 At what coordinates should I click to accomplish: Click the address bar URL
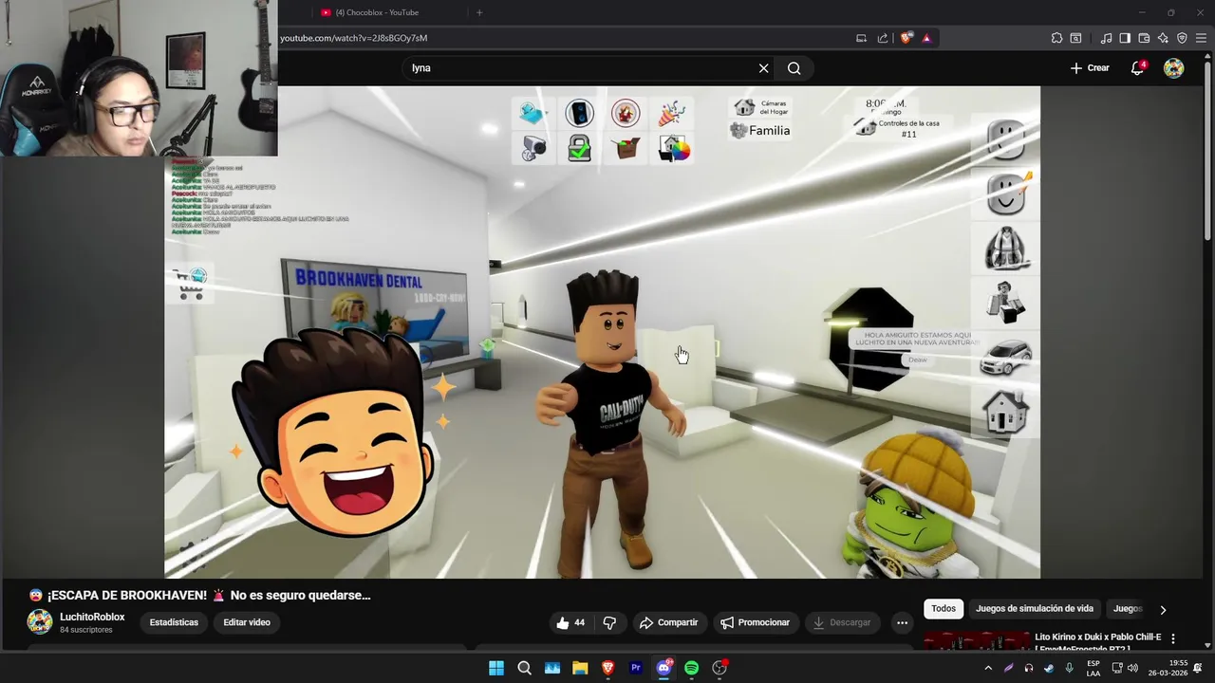(x=354, y=38)
